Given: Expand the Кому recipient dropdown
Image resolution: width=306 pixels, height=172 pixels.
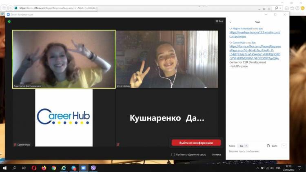Looking at the screenshot, I should coord(243,146).
